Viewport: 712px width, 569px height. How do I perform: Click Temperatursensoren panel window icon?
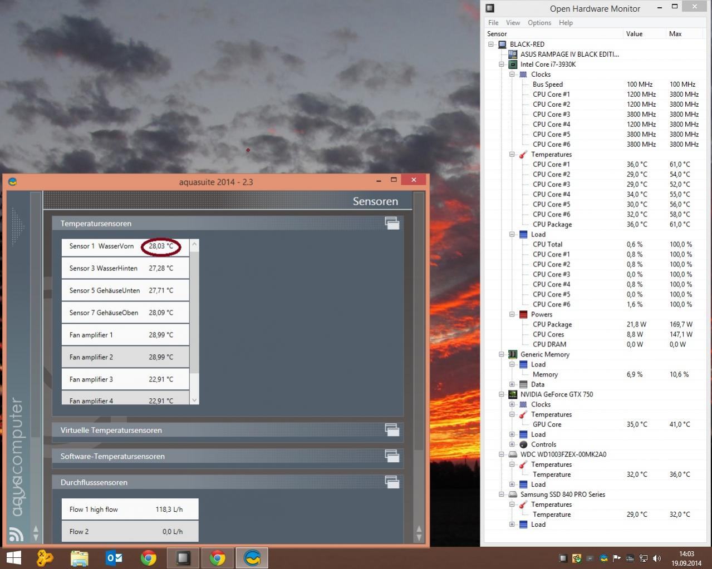tap(392, 223)
